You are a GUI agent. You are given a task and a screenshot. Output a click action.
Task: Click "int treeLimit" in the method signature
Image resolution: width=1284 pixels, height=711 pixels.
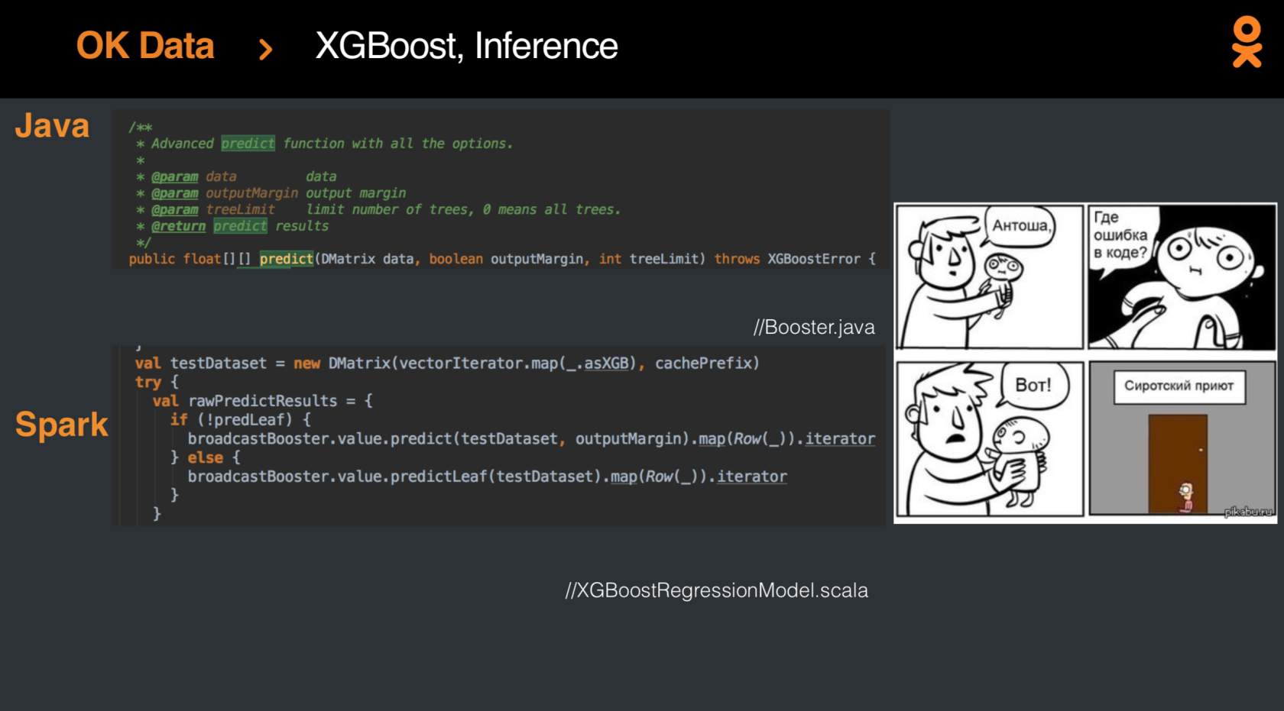649,259
